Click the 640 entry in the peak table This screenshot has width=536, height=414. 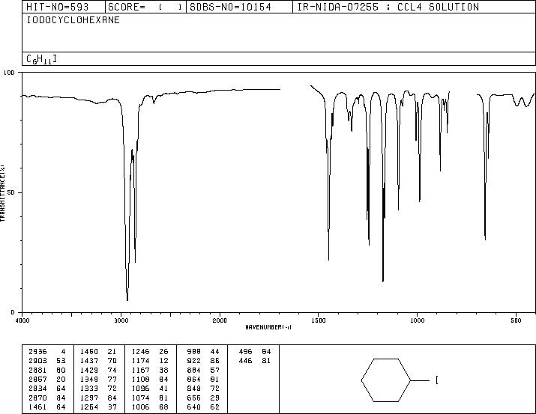click(x=194, y=407)
